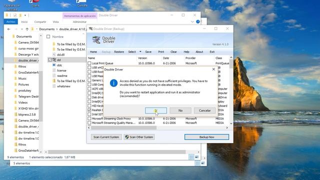Screen dimensions: 320x180
Task: Open the Camara desktop shortcut
Action: point(82,3)
